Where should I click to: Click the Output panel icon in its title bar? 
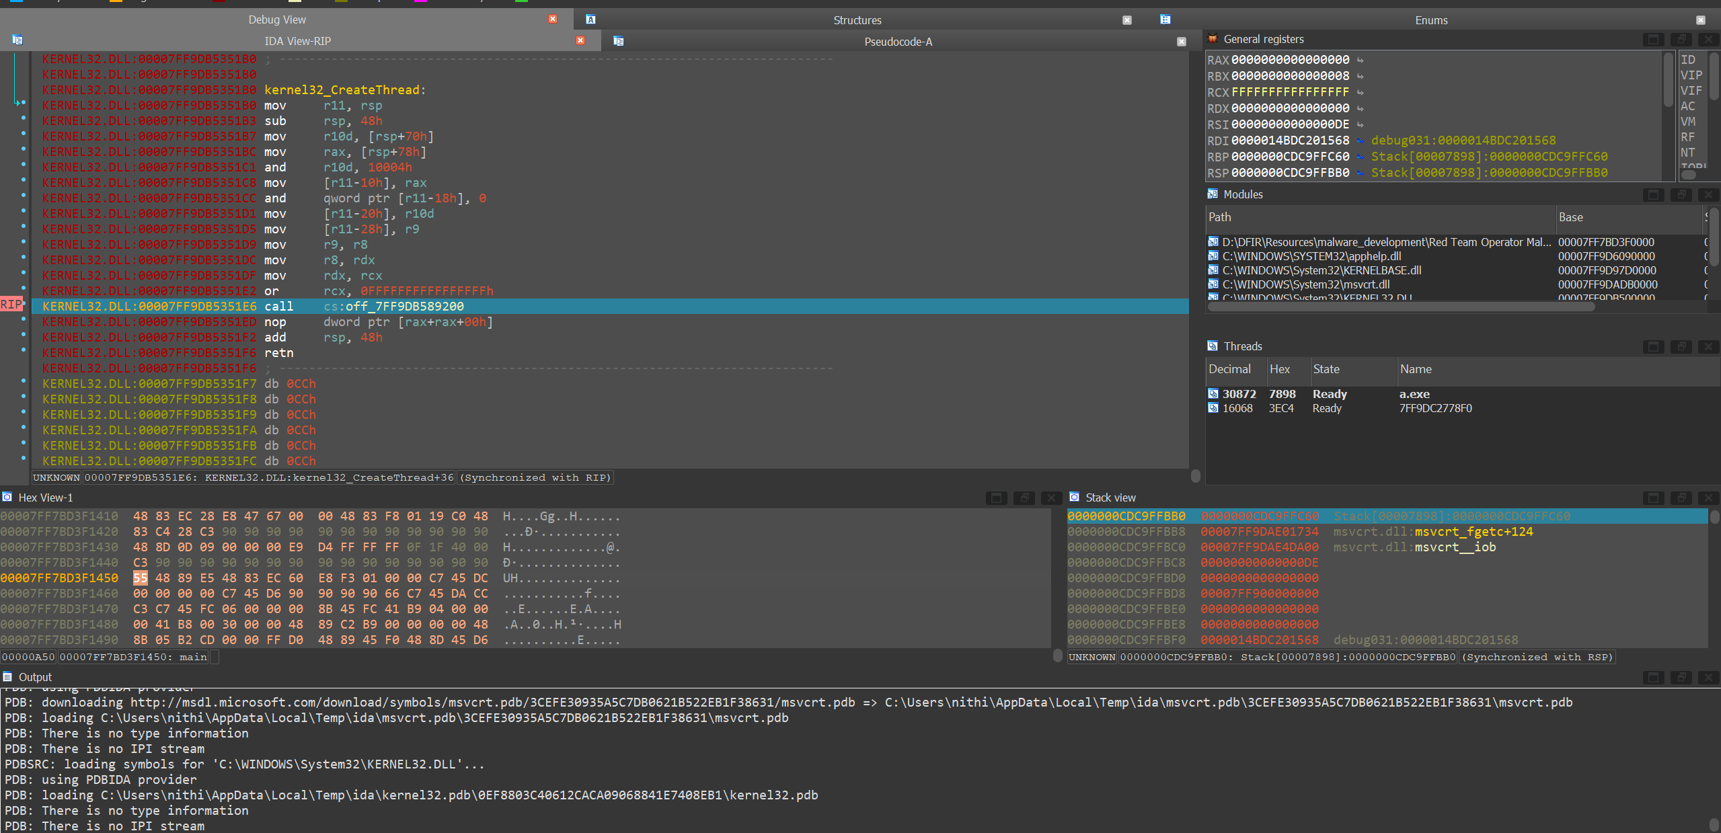click(7, 676)
